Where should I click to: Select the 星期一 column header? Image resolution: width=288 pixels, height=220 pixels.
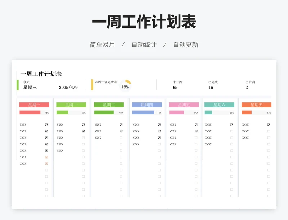(x=34, y=105)
